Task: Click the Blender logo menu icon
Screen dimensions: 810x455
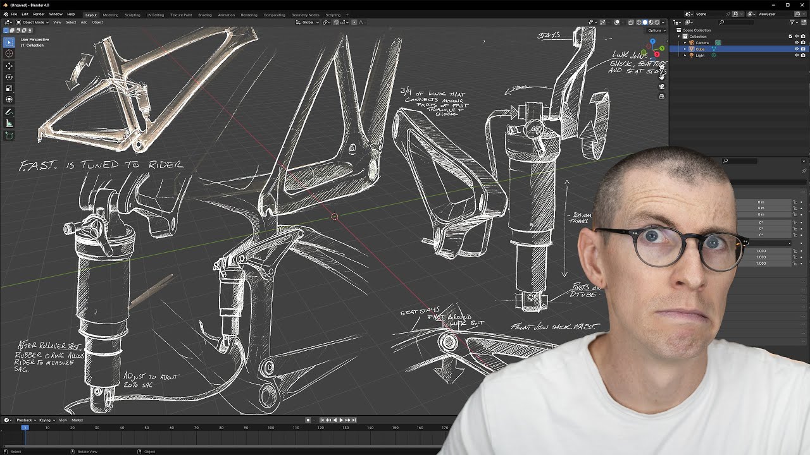Action: [x=5, y=14]
